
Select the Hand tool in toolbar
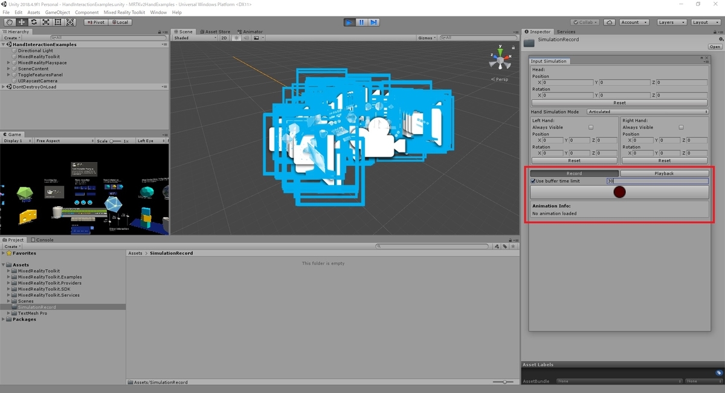click(9, 22)
